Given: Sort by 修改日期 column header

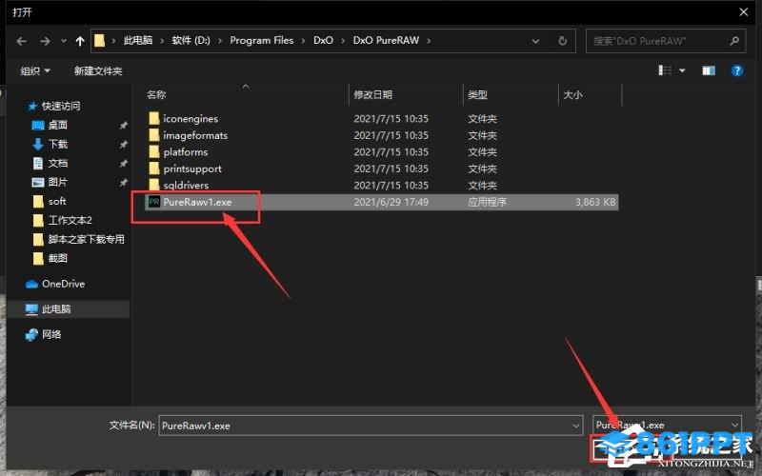Looking at the screenshot, I should click(373, 94).
